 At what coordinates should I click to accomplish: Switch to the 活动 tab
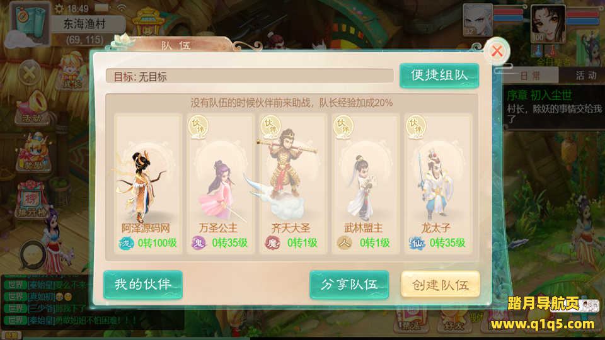(x=586, y=75)
